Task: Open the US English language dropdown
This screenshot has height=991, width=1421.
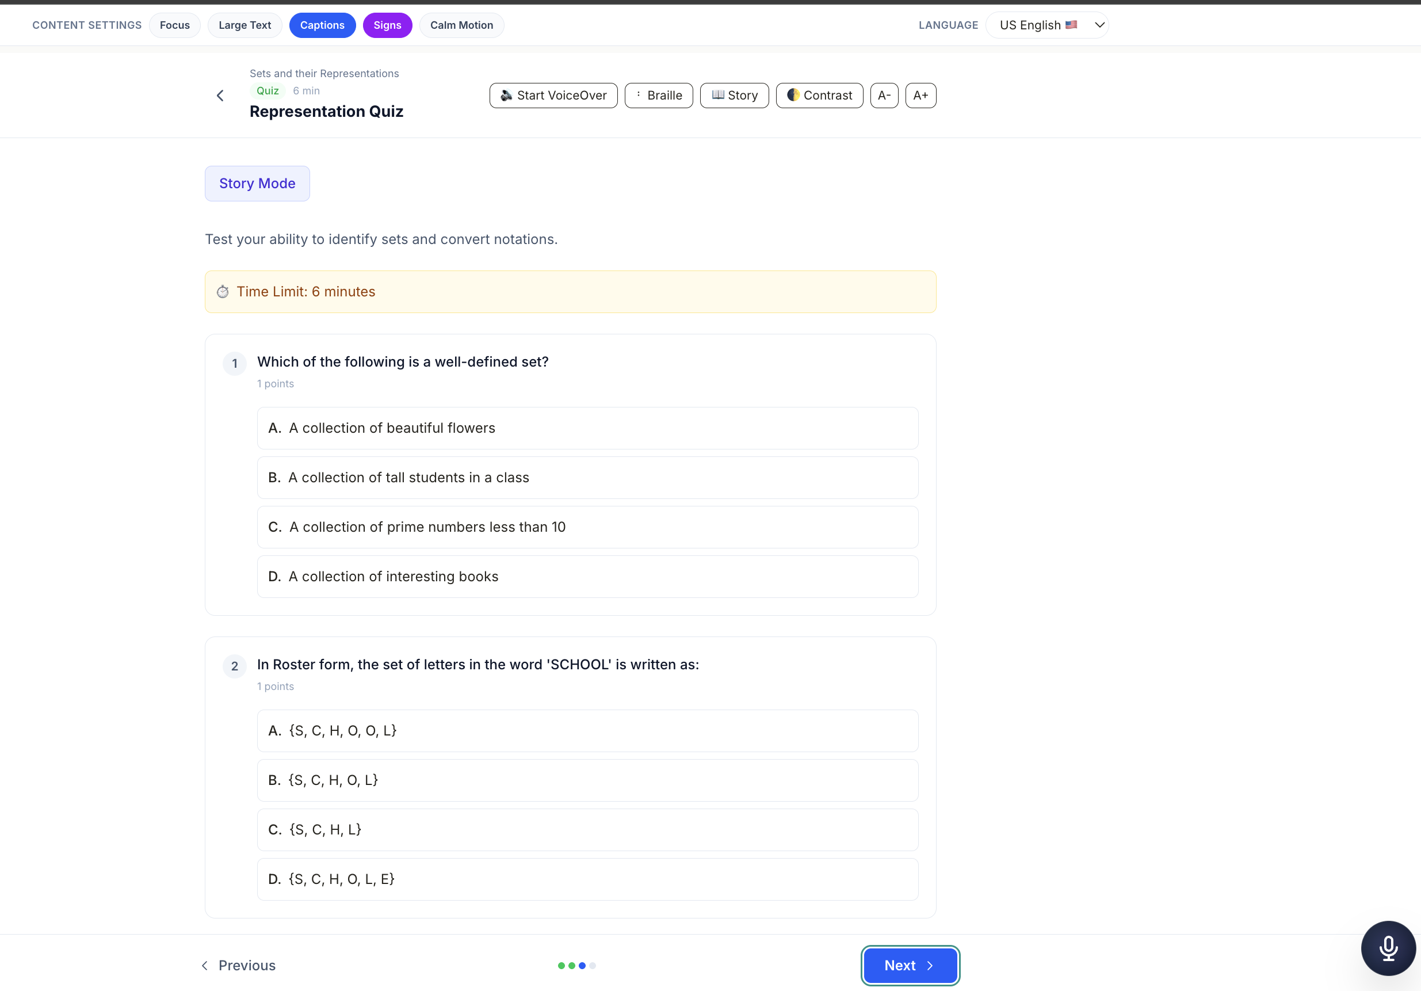Action: [1046, 25]
